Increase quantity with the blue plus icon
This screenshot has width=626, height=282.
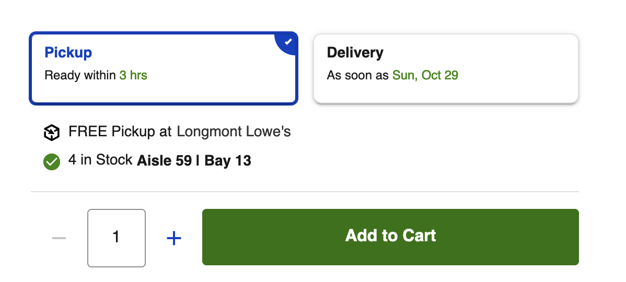click(x=173, y=238)
